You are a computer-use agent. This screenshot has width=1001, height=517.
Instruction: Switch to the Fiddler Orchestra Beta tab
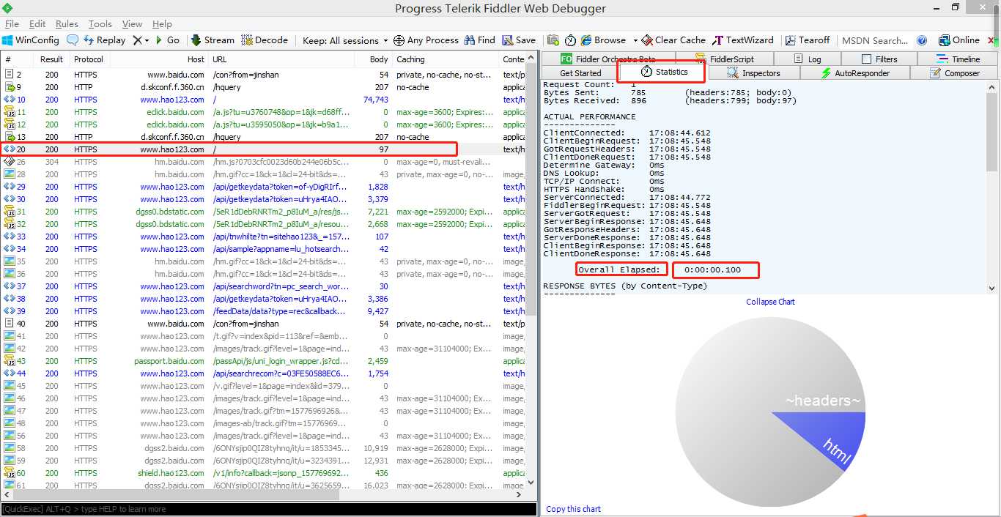607,59
